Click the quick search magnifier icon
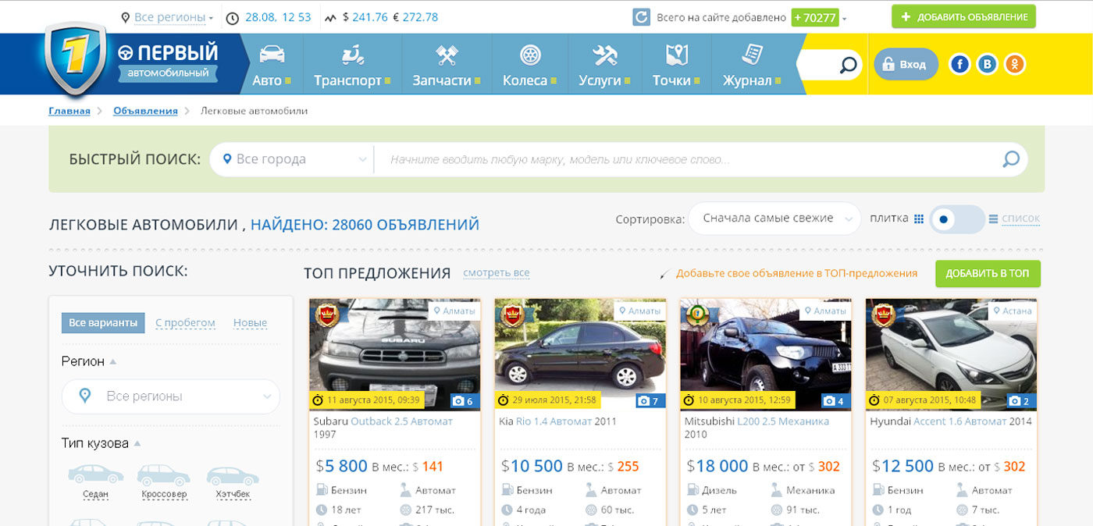1093x526 pixels. point(1011,159)
